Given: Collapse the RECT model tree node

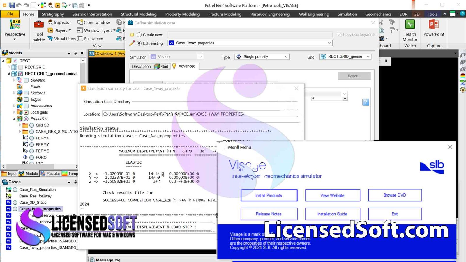Looking at the screenshot, I should (x=3, y=61).
